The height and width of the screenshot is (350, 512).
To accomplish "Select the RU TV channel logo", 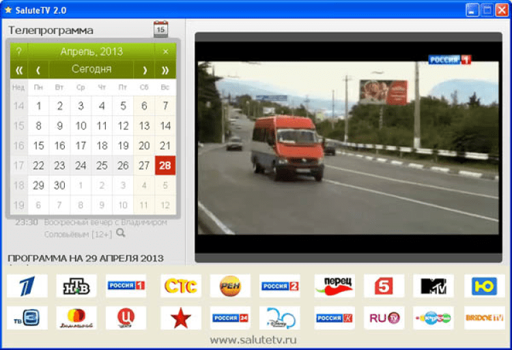I will [x=384, y=318].
